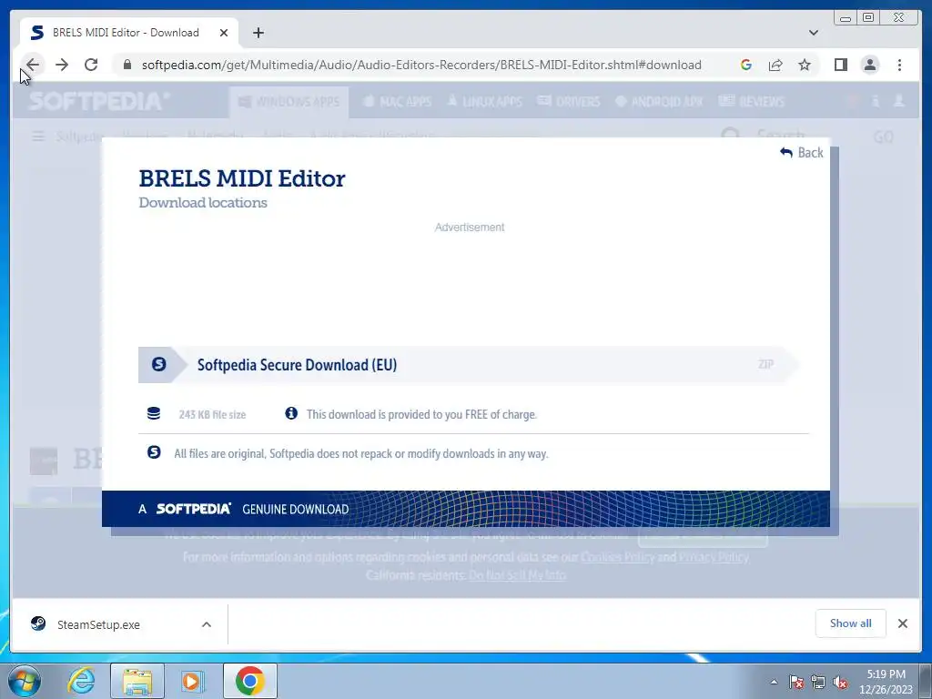
Task: Click the file size disk stack icon
Action: pyautogui.click(x=154, y=414)
